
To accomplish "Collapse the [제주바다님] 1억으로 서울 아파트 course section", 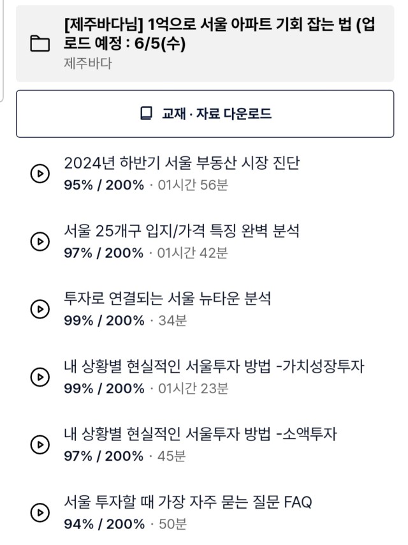I will tap(205, 43).
